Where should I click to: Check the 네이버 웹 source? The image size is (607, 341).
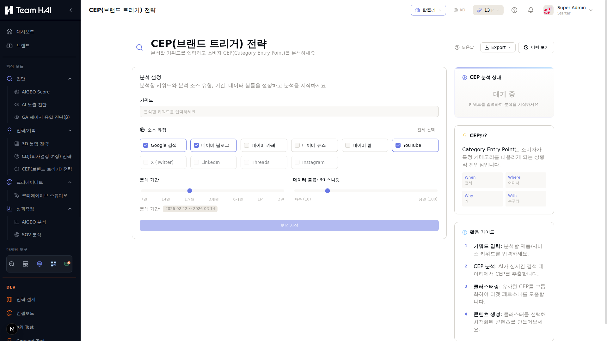tap(365, 145)
